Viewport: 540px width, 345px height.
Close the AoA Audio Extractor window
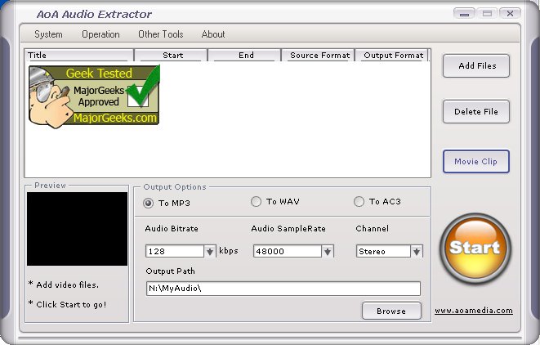point(510,14)
